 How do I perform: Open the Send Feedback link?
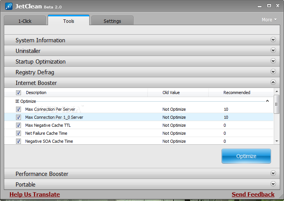point(253,194)
